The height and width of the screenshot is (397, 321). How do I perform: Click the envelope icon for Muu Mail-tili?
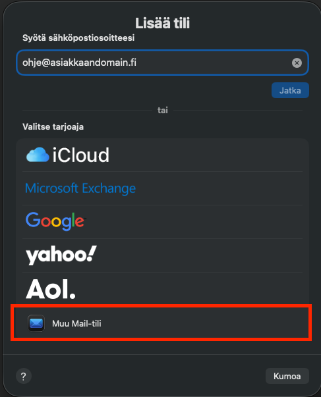click(x=36, y=323)
